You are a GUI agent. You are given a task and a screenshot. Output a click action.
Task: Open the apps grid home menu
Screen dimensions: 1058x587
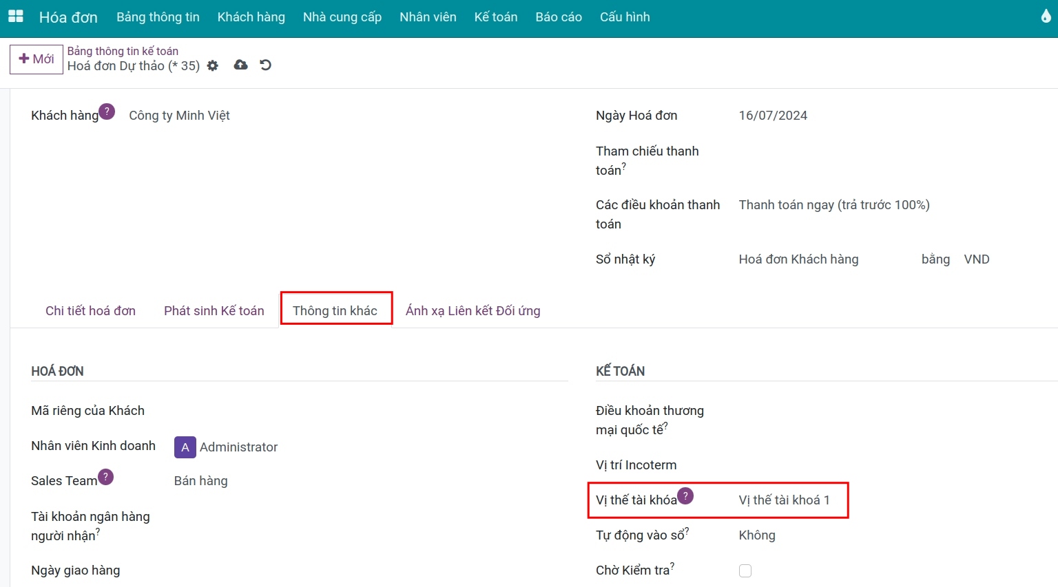coord(15,17)
